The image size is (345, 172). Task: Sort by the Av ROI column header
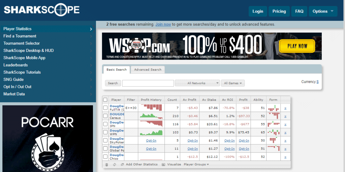pos(227,100)
